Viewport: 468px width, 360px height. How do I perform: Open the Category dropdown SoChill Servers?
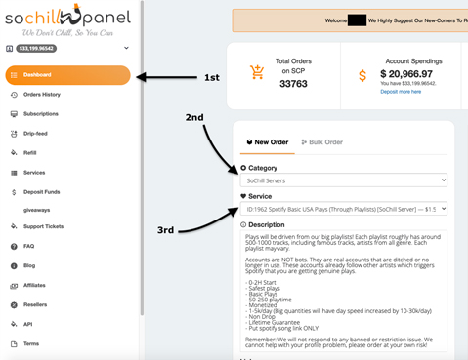click(344, 180)
